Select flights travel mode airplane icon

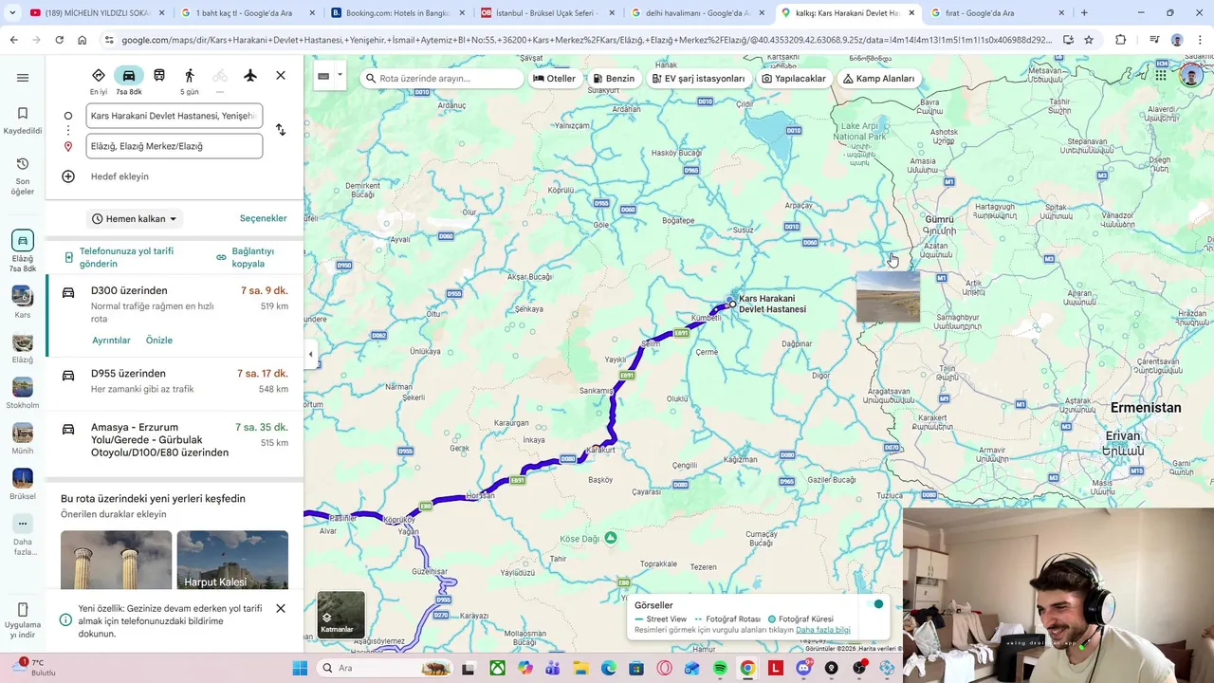[250, 75]
